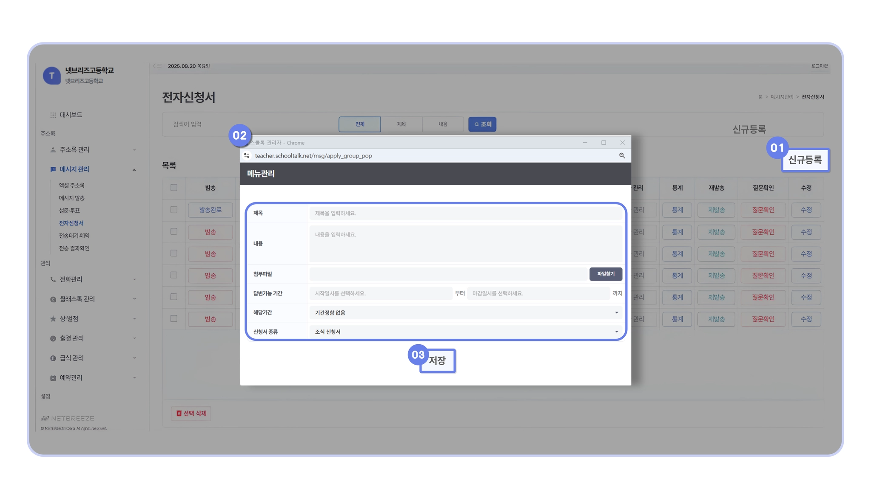Click the message management flag icon
Image resolution: width=871 pixels, height=489 pixels.
53,169
